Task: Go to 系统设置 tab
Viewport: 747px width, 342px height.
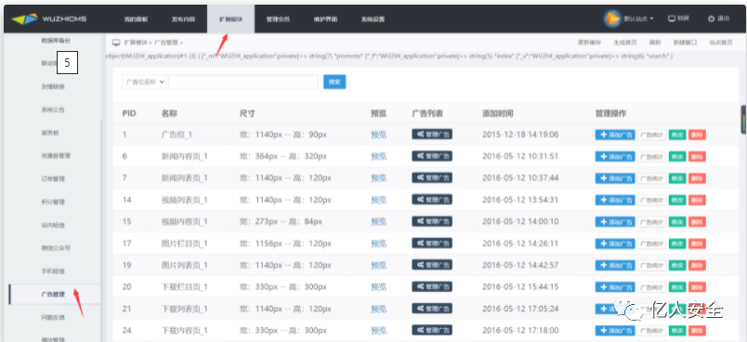Action: 373,19
